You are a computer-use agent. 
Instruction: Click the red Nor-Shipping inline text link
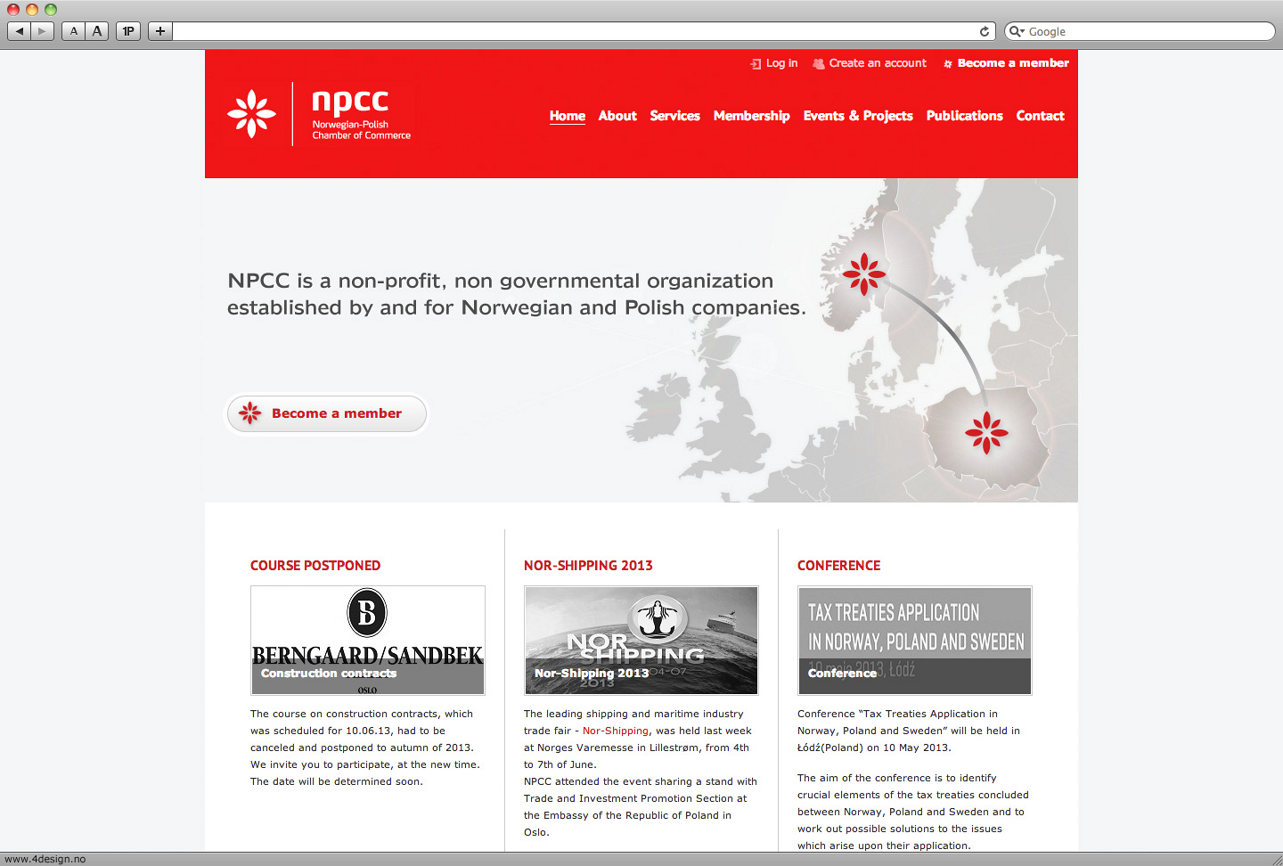tap(615, 731)
